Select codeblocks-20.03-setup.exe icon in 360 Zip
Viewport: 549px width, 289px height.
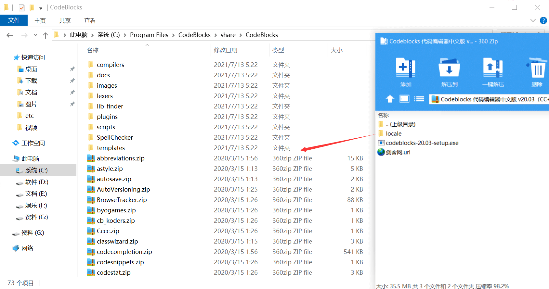point(381,143)
